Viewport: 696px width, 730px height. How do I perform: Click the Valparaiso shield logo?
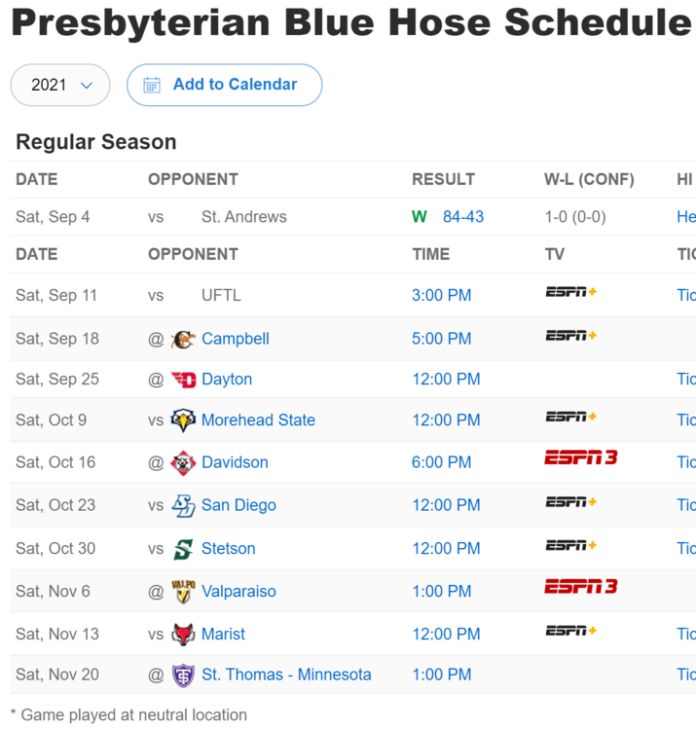coord(183,591)
